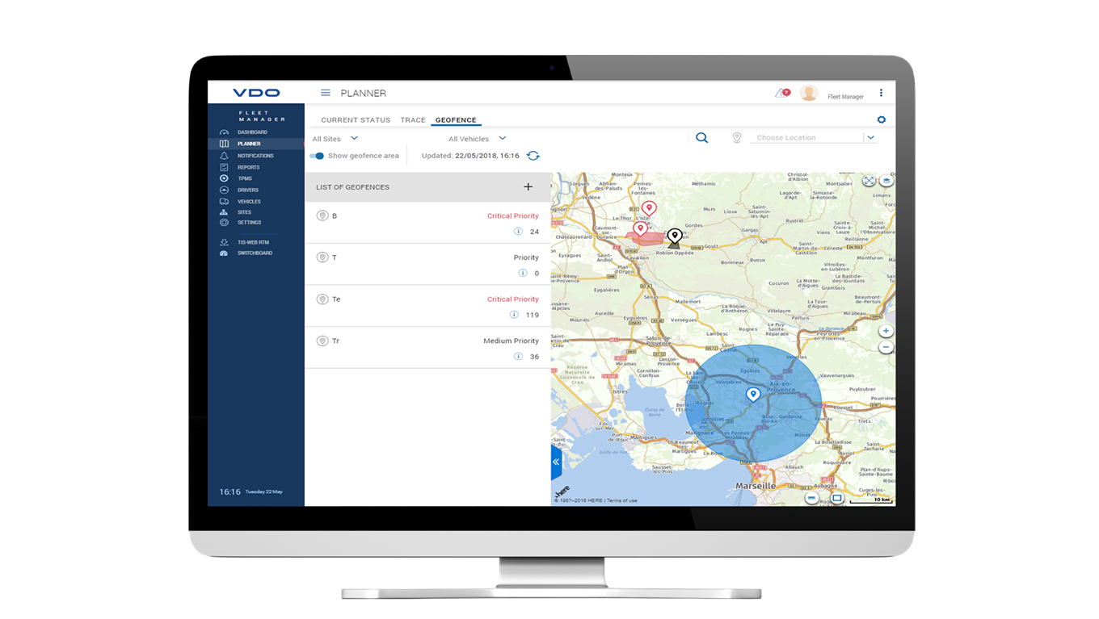The image size is (1099, 619).
Task: Add a new geofence with the plus icon
Action: (x=528, y=186)
